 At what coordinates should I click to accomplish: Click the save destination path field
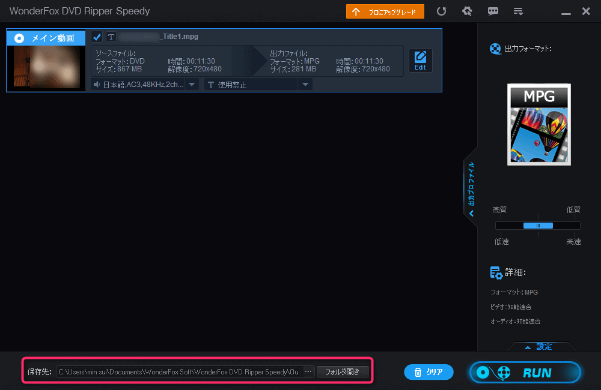click(x=178, y=372)
